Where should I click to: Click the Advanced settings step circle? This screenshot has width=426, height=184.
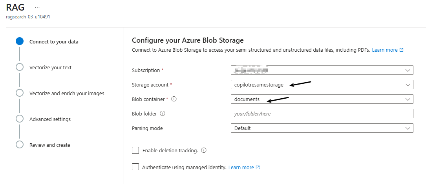[20, 119]
